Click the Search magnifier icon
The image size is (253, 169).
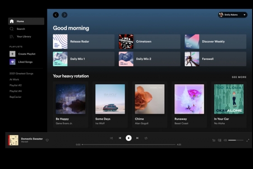coord(12,29)
